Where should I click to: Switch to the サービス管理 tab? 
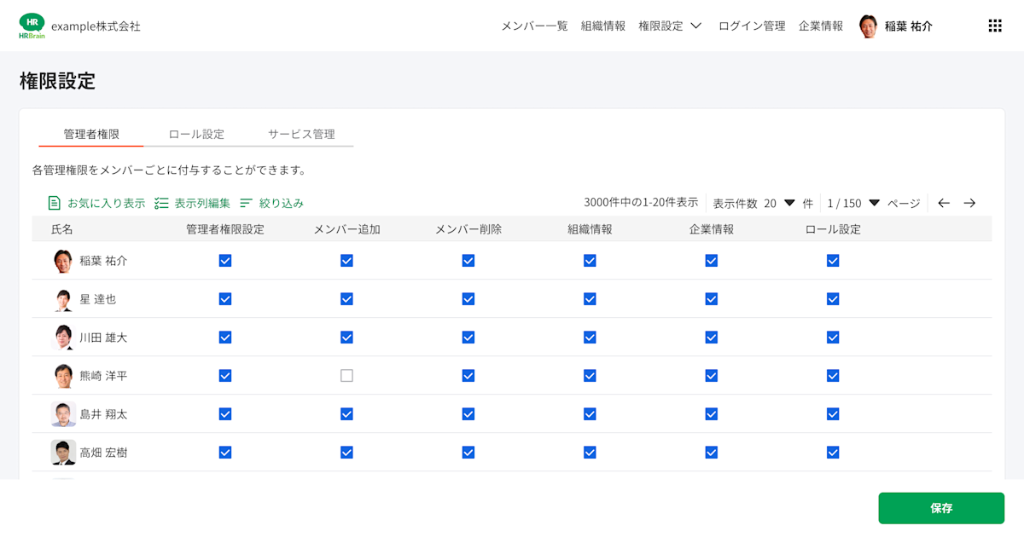click(300, 134)
